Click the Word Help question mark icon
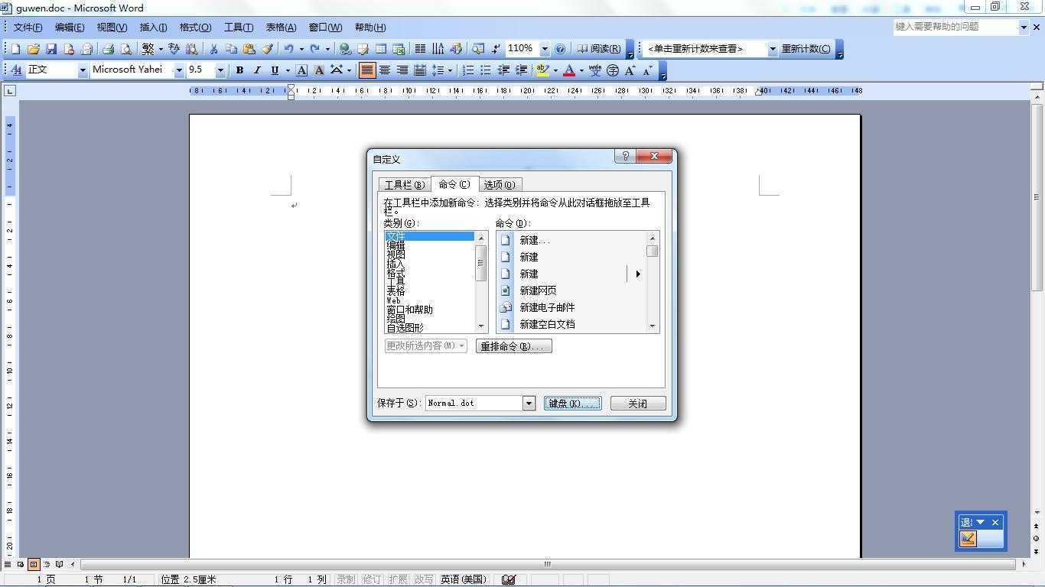Viewport: 1045px width, 587px height. pyautogui.click(x=560, y=49)
